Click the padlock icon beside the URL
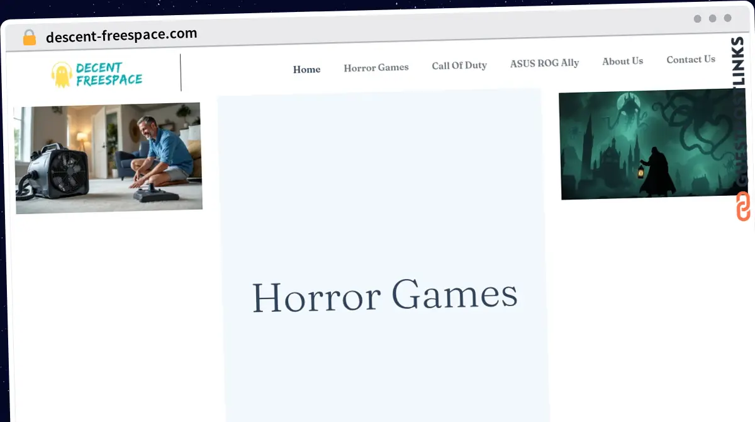755x422 pixels. [x=30, y=37]
